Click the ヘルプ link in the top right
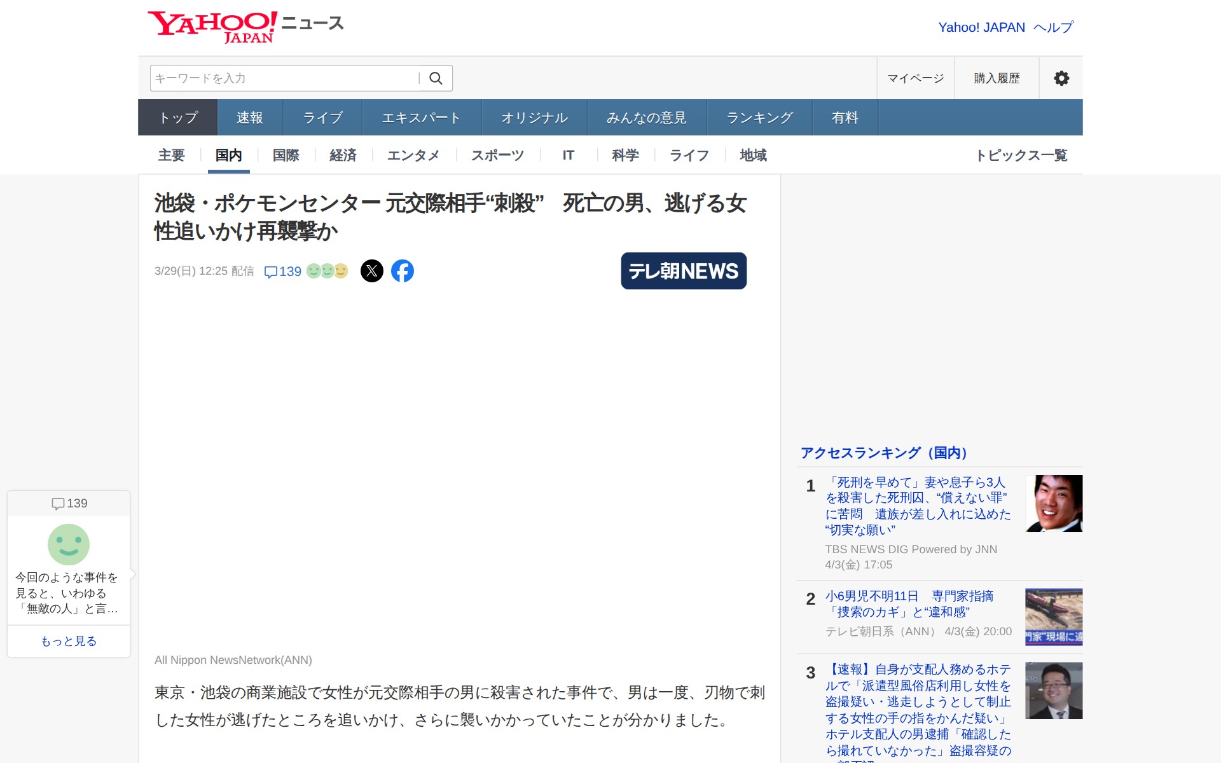 point(1053,27)
